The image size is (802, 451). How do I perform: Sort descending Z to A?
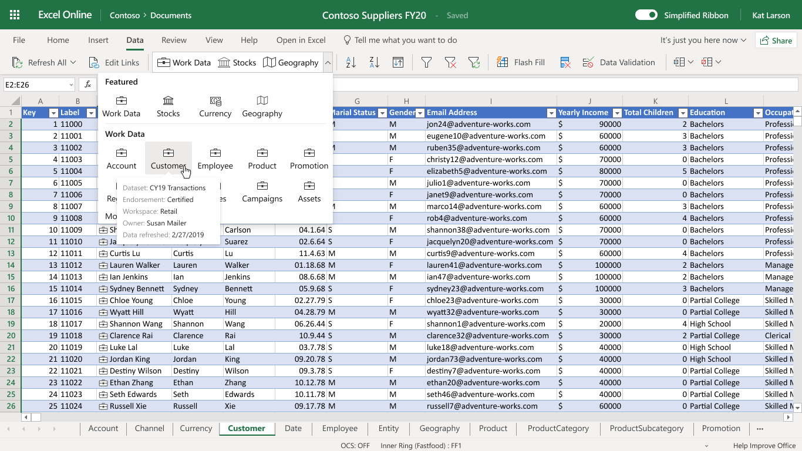[x=374, y=62]
